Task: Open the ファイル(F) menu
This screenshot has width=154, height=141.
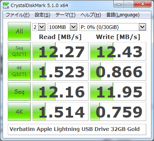Action: click(x=17, y=15)
